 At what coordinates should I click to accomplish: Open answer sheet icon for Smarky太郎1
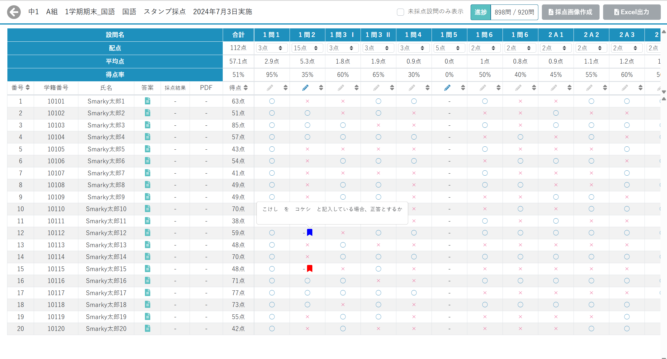click(x=147, y=101)
